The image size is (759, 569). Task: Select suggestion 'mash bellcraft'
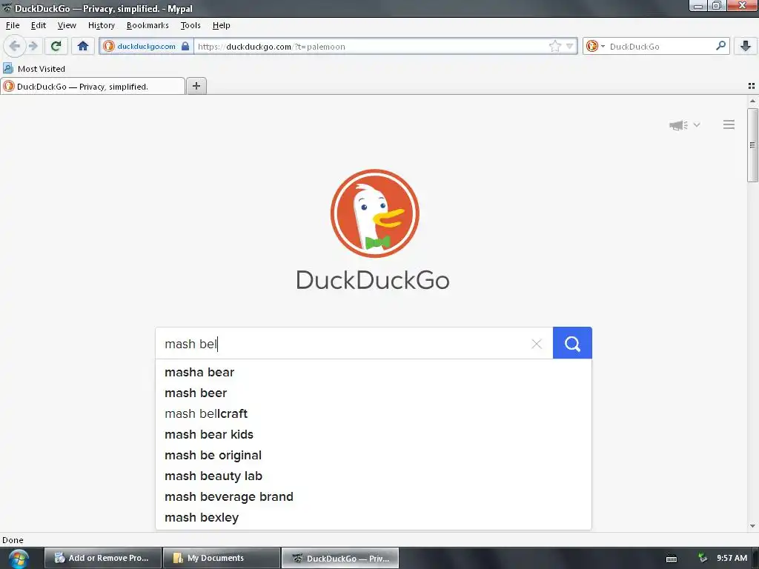point(374,413)
